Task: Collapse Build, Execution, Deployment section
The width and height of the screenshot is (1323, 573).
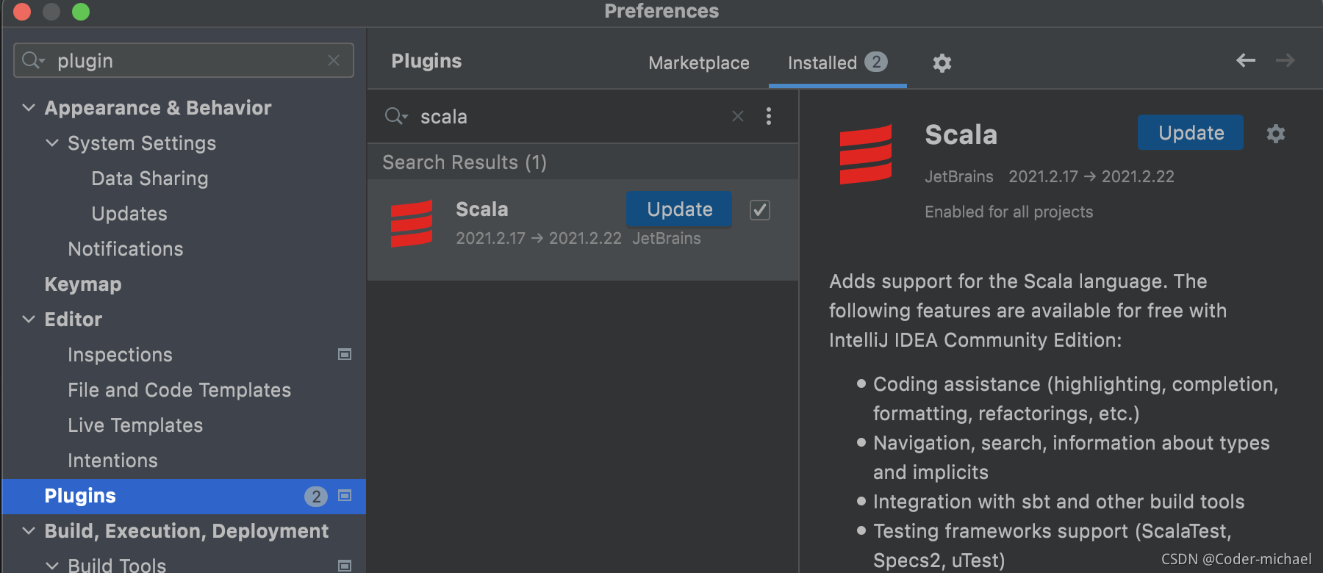Action: coord(29,531)
